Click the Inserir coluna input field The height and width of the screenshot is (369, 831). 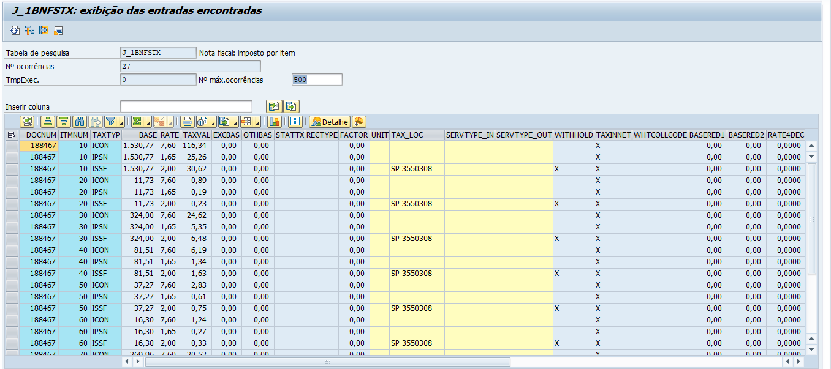click(x=186, y=106)
